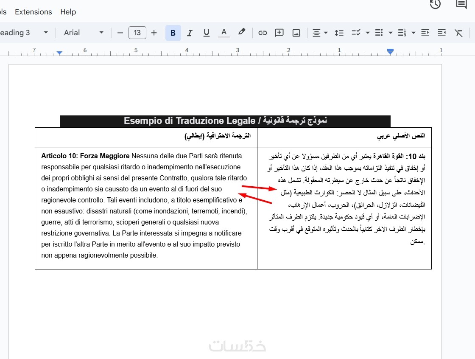Expand the checklist menu arrow
The width and height of the screenshot is (475, 359).
367,33
